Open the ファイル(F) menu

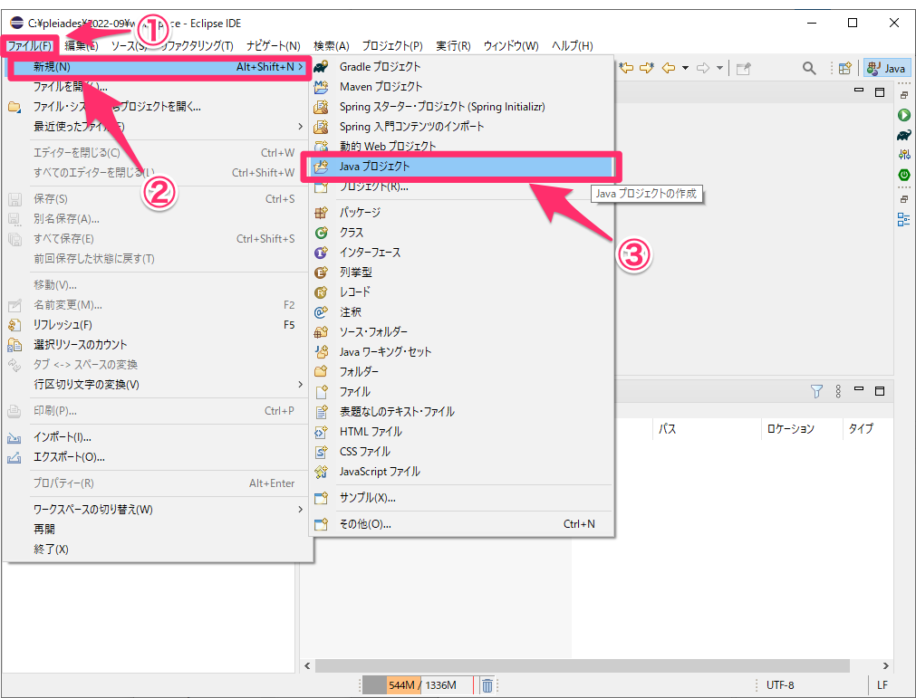[30, 45]
